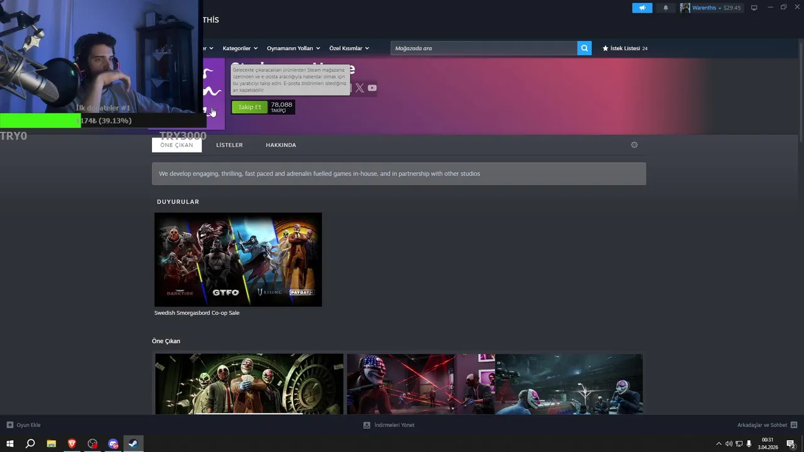Screen dimensions: 804x452
Task: Open the featured red laser game image
Action: click(x=421, y=384)
